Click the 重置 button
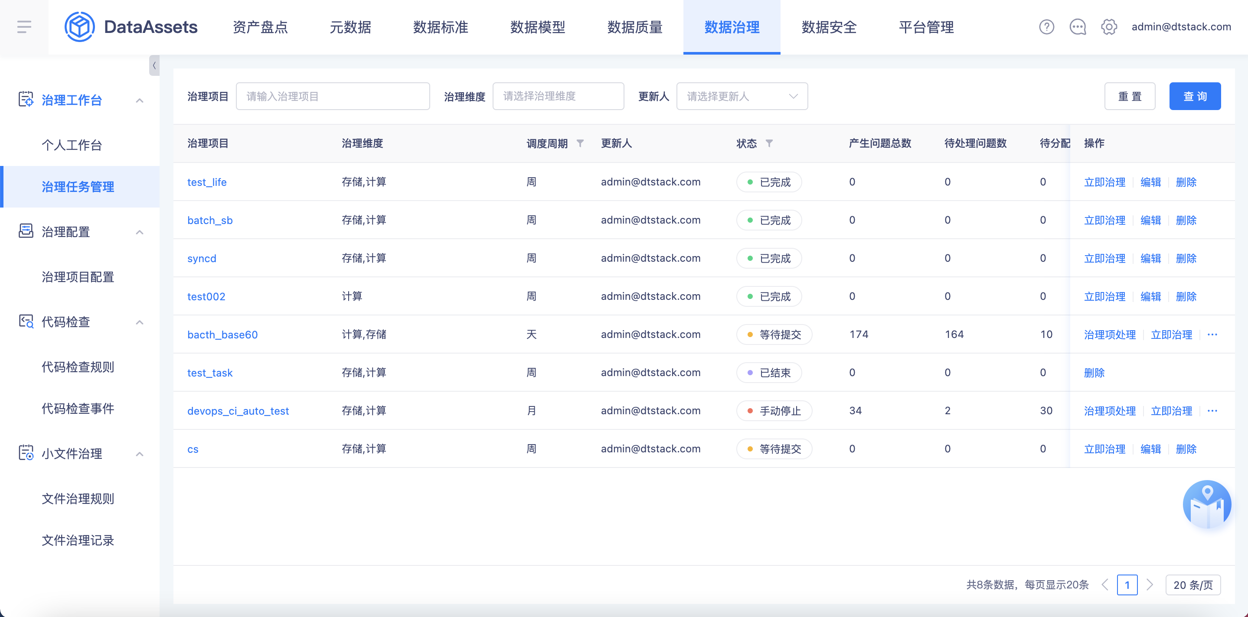The height and width of the screenshot is (617, 1248). (x=1130, y=96)
